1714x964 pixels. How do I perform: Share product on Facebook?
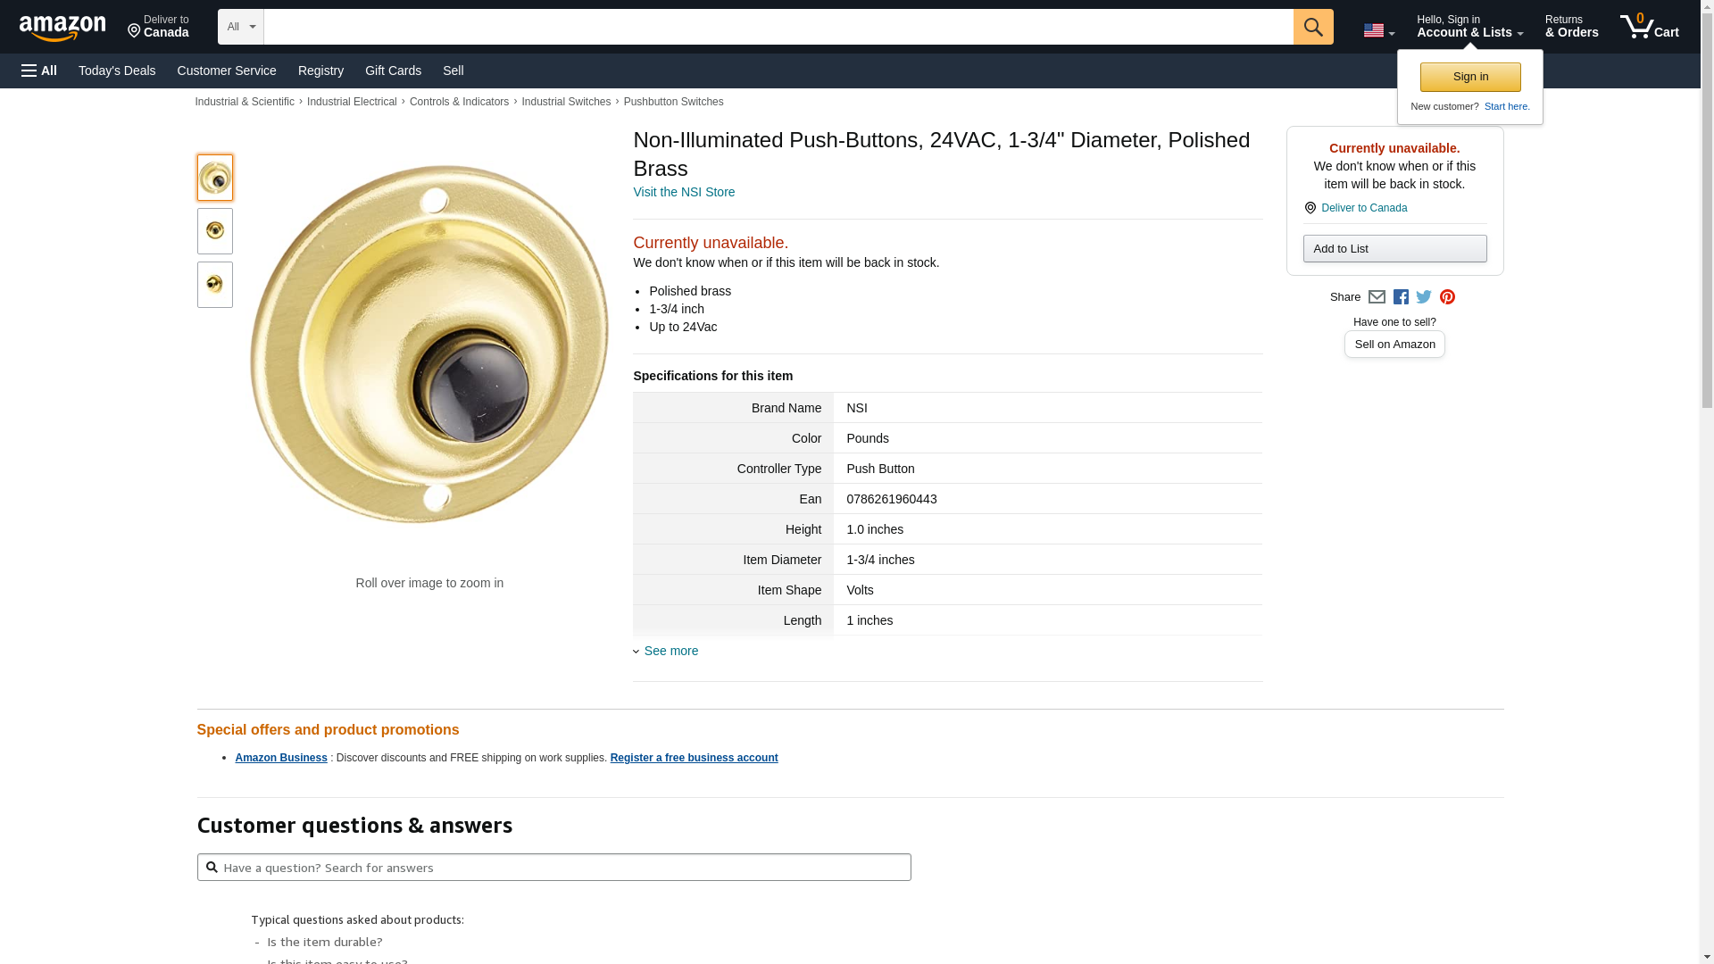pyautogui.click(x=1401, y=297)
